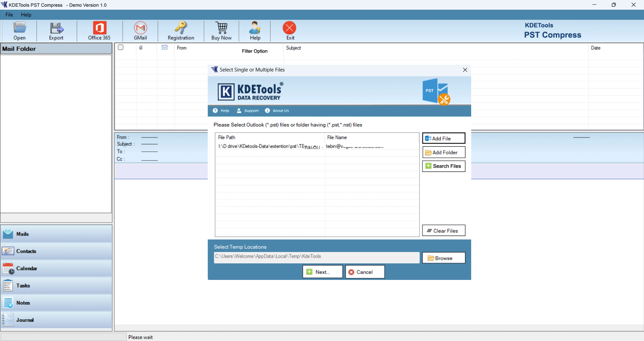The width and height of the screenshot is (644, 341).
Task: Click the Export toolbar icon
Action: point(56,31)
